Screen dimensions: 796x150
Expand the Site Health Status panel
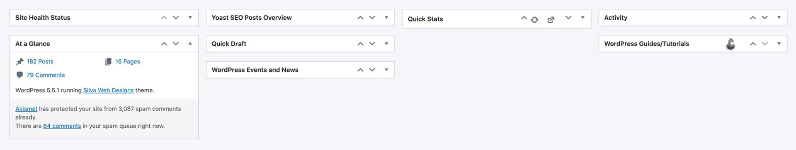(190, 18)
